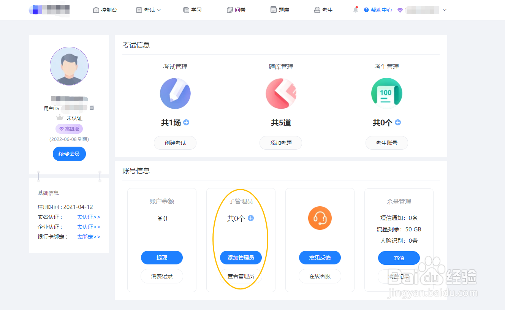Select the 考试管理 pencil icon
505x310 pixels.
[175, 93]
